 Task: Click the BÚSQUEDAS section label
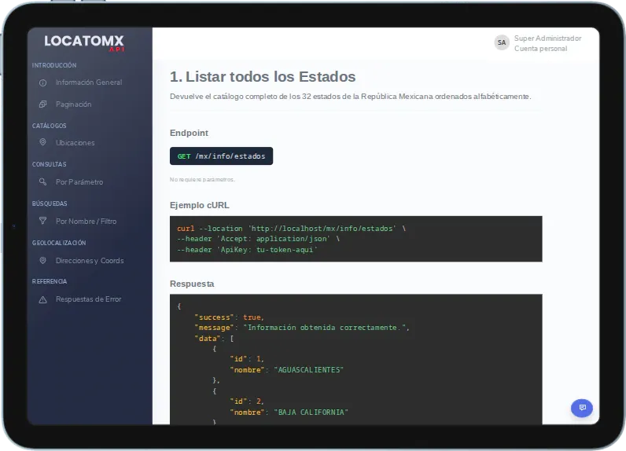(50, 203)
